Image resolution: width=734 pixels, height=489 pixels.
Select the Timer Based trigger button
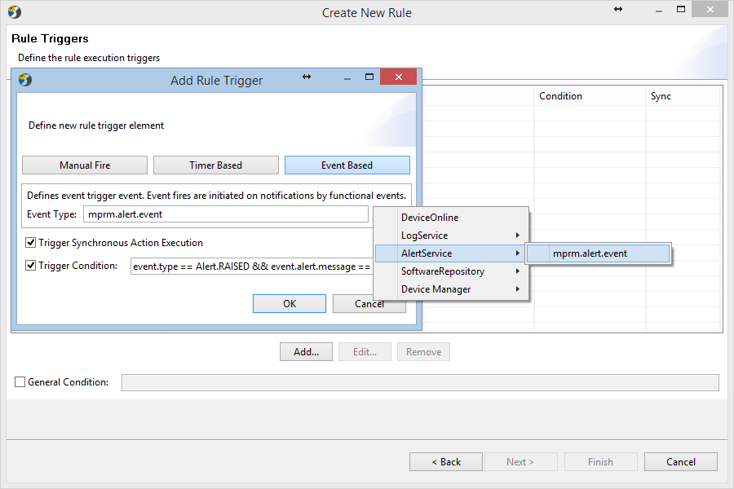216,165
